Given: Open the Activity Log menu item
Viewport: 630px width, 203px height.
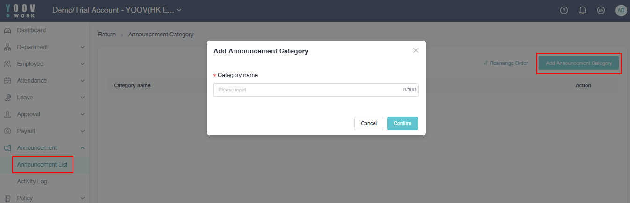Looking at the screenshot, I should [32, 182].
